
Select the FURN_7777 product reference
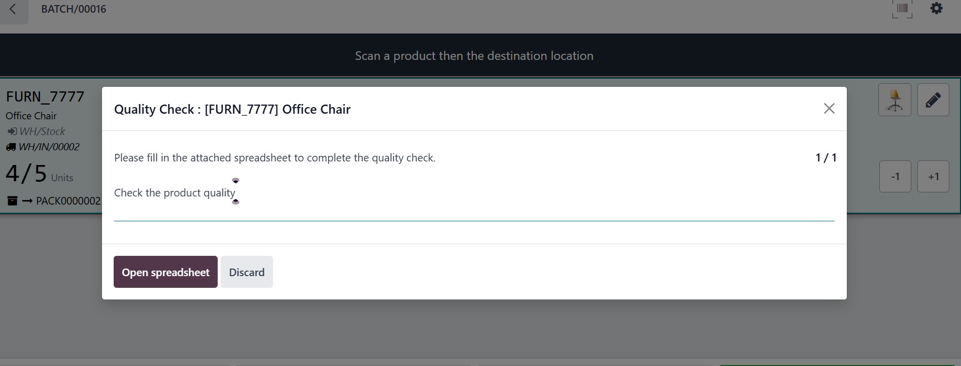click(x=45, y=96)
